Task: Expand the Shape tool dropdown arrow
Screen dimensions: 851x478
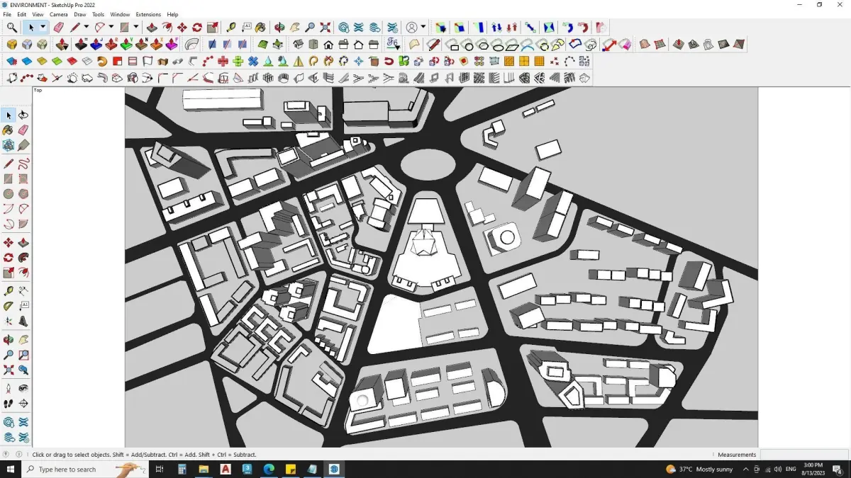Action: tap(135, 28)
